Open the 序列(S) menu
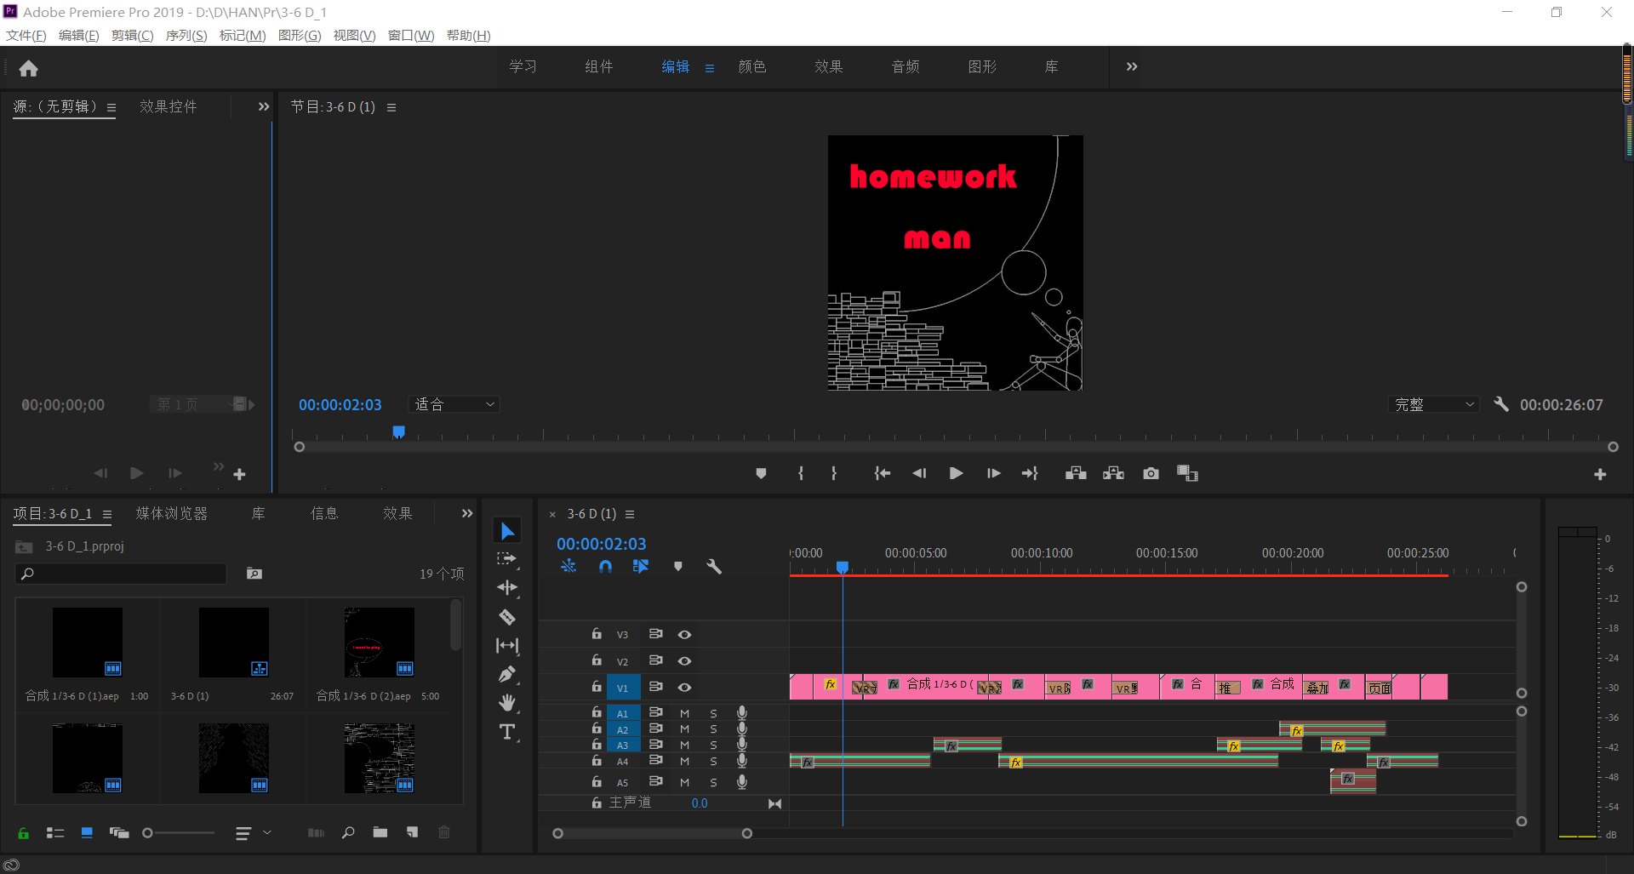 point(186,36)
